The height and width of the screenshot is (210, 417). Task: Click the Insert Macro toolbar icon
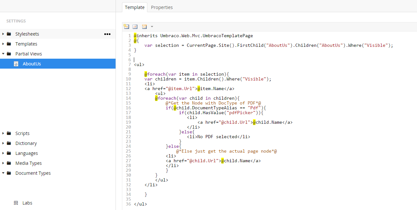pyautogui.click(x=144, y=27)
